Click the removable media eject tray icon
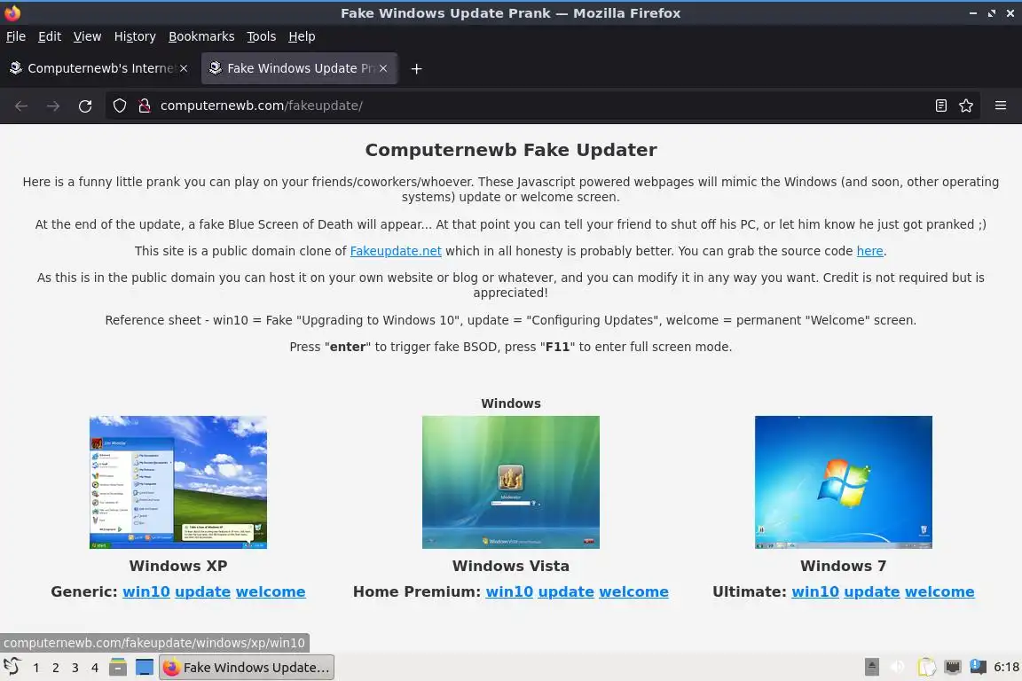Screen dimensions: 1022x681 click(871, 667)
